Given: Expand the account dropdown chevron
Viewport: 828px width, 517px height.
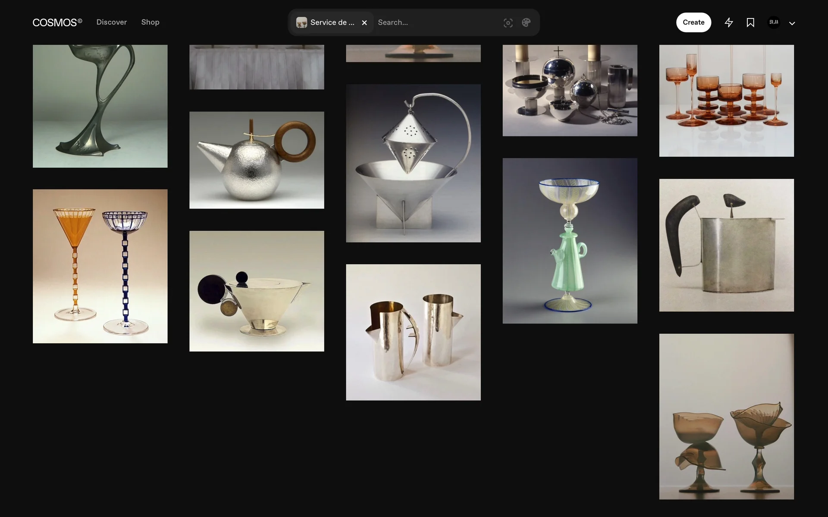Looking at the screenshot, I should click(x=792, y=23).
